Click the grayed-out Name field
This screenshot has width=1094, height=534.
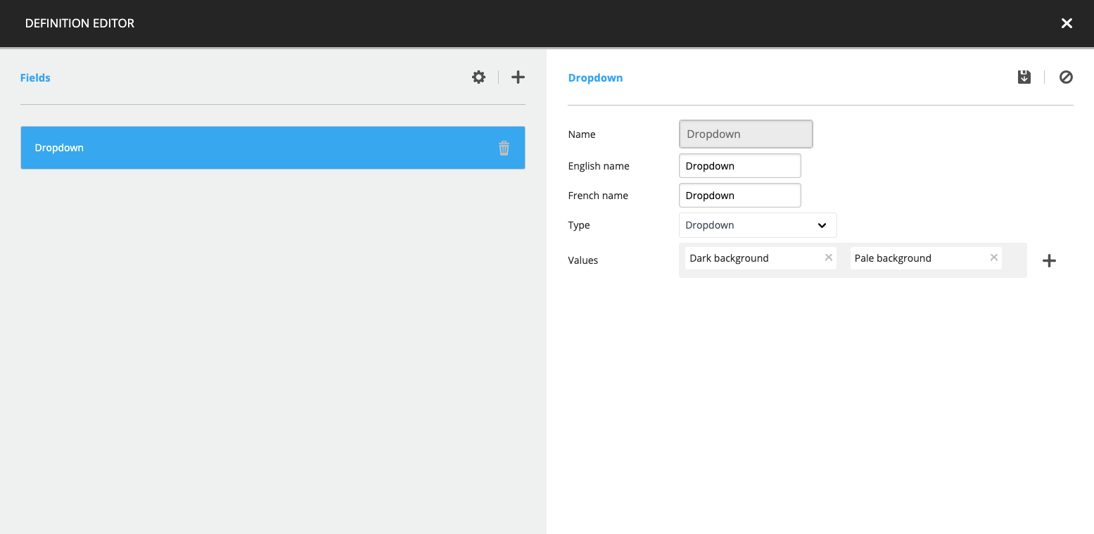pos(745,134)
